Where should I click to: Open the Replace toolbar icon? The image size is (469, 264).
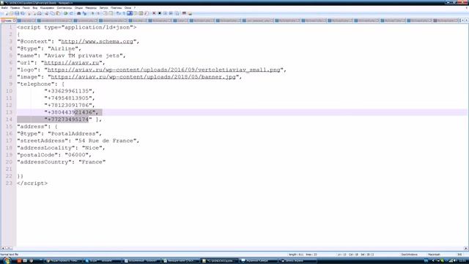point(85,13)
